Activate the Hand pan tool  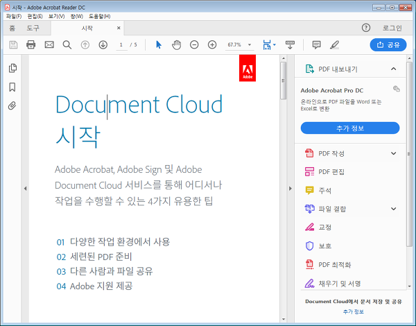pos(176,44)
